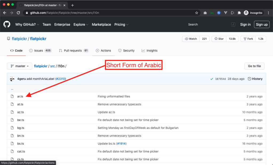
Task: Open the Marketplace nav link
Action: (101, 24)
